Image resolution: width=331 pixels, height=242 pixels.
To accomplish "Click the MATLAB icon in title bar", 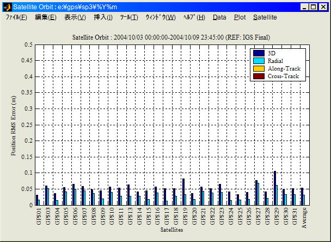I will coord(7,7).
